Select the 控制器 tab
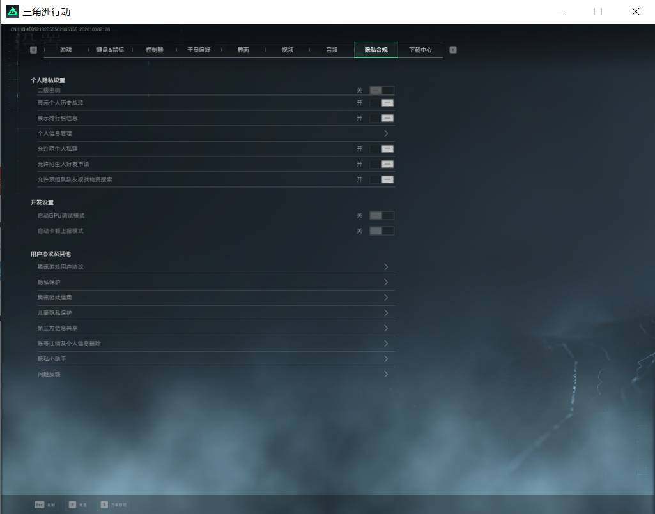655x514 pixels. point(155,50)
